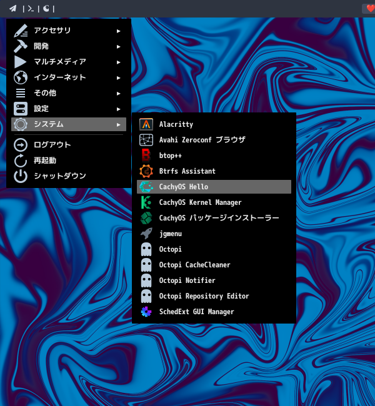
Task: Open CachyOS パッケージインストーラー entry
Action: pos(214,218)
